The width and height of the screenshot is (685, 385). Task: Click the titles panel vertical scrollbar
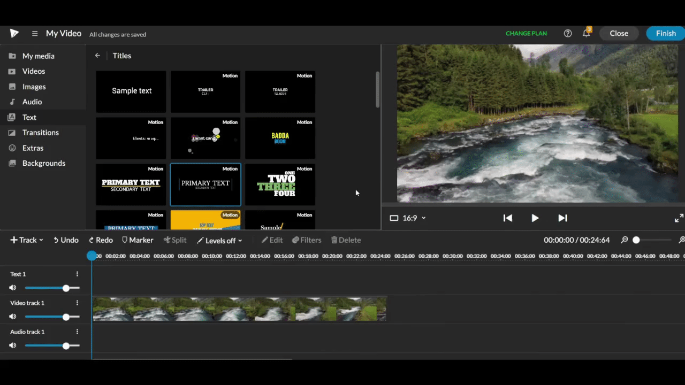[377, 89]
